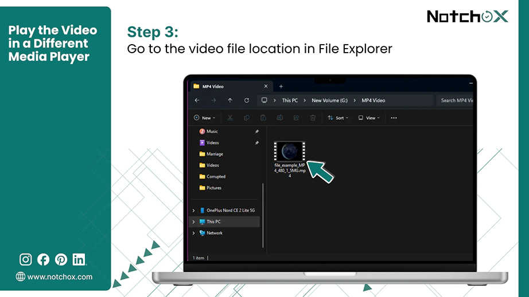This screenshot has width=529, height=297.
Task: Go back with the back arrow
Action: (197, 100)
